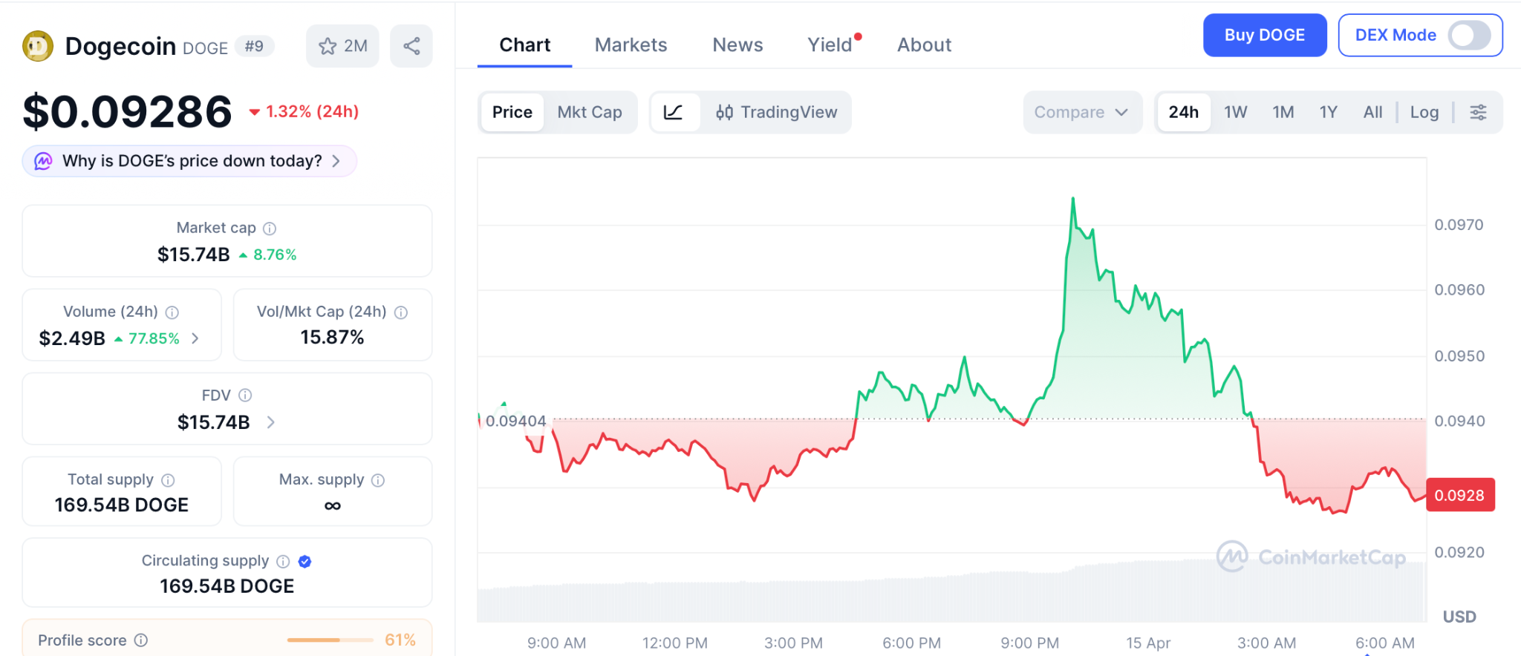Expand FDV details chevron
Viewport: 1521px width, 656px height.
click(x=271, y=422)
